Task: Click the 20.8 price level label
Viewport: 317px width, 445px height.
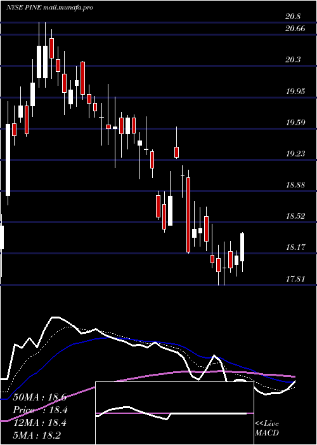Action: (x=293, y=17)
